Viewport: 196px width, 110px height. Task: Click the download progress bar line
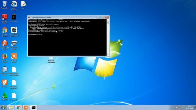pyautogui.click(x=58, y=28)
